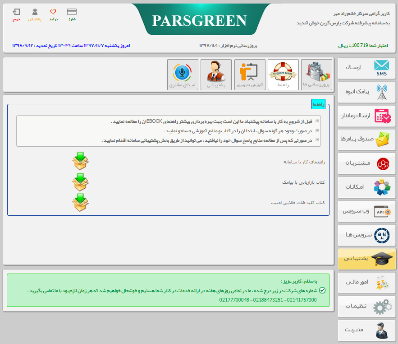Image resolution: width=398 pixels, height=344 pixels.
Task: Click the download icon for کتاب بازاریابی با پیامک
Action: 80,182
